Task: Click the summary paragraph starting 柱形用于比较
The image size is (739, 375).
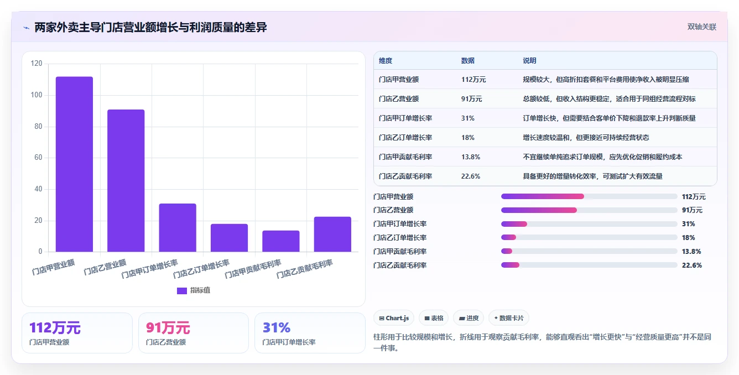Action: coord(543,342)
